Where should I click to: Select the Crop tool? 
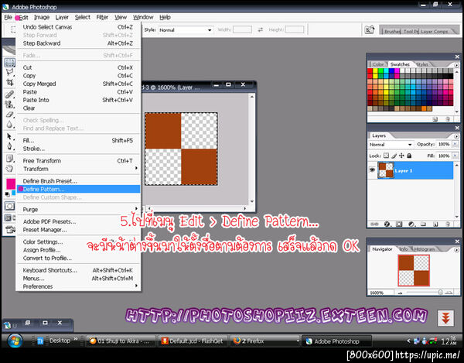[x=9, y=82]
